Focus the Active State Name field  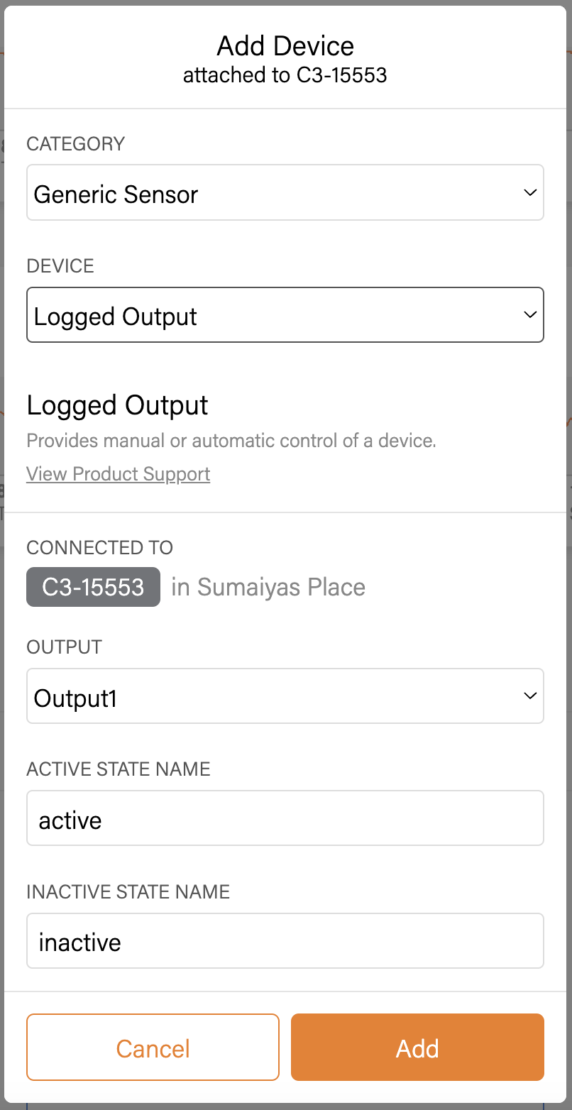[x=285, y=818]
